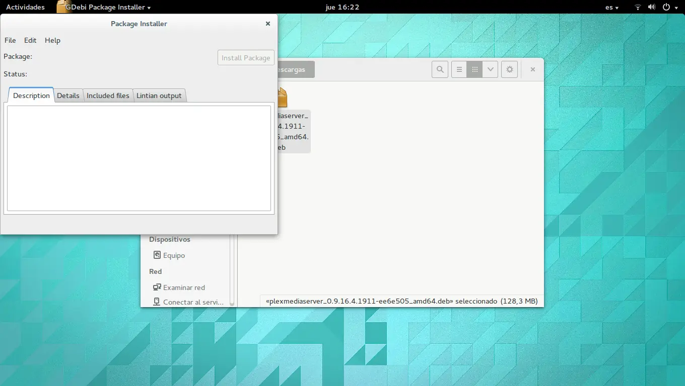Viewport: 685px width, 386px height.
Task: Open the file manager gear settings menu
Action: tap(509, 69)
